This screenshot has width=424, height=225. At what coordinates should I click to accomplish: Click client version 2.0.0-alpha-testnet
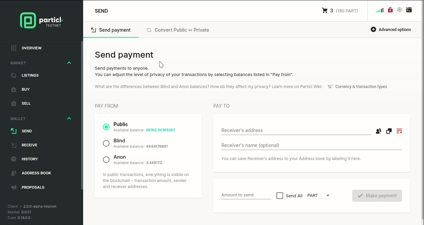point(40,206)
